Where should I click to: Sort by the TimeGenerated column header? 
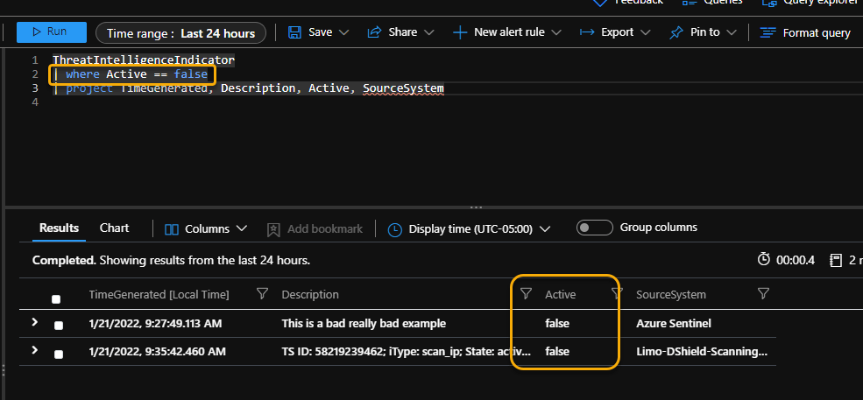click(159, 295)
